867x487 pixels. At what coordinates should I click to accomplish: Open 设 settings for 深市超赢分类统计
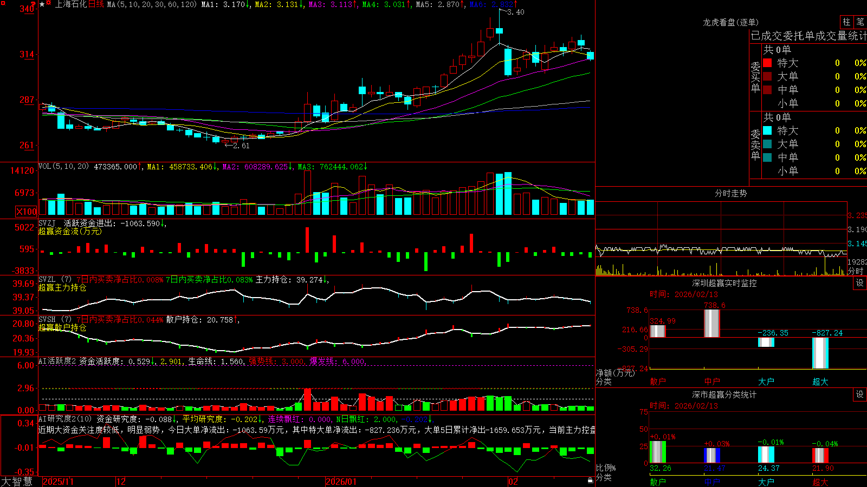[860, 394]
